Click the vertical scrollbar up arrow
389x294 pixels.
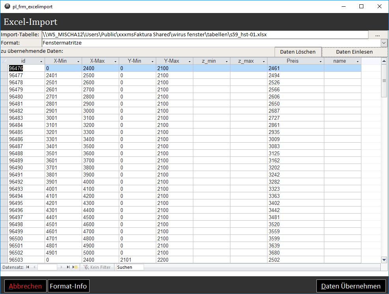point(384,61)
